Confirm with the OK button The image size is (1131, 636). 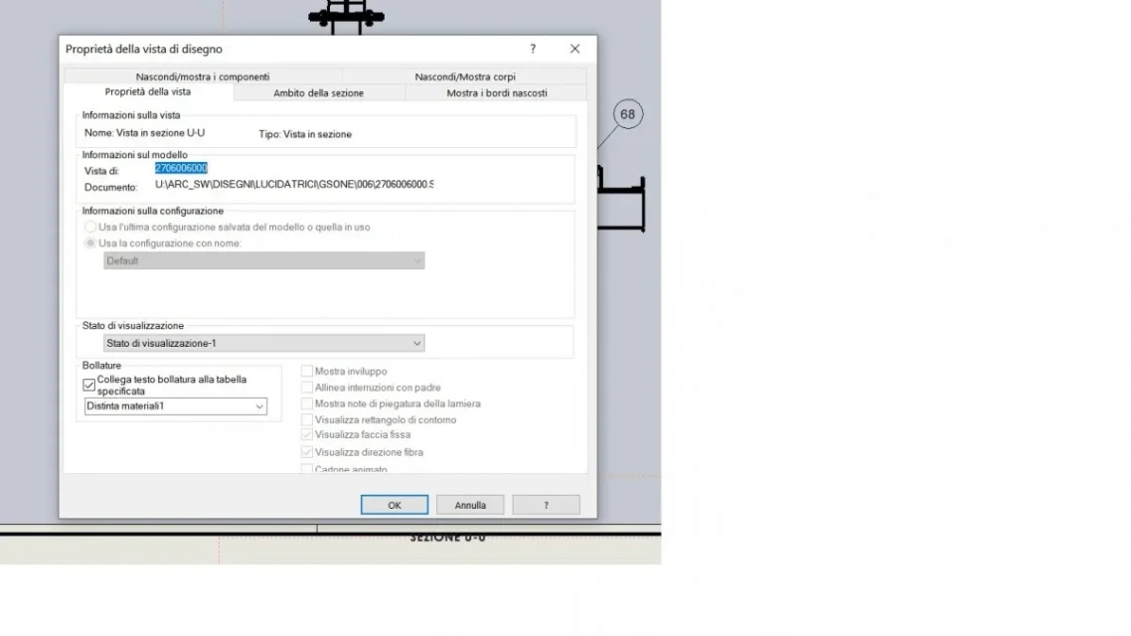(395, 505)
